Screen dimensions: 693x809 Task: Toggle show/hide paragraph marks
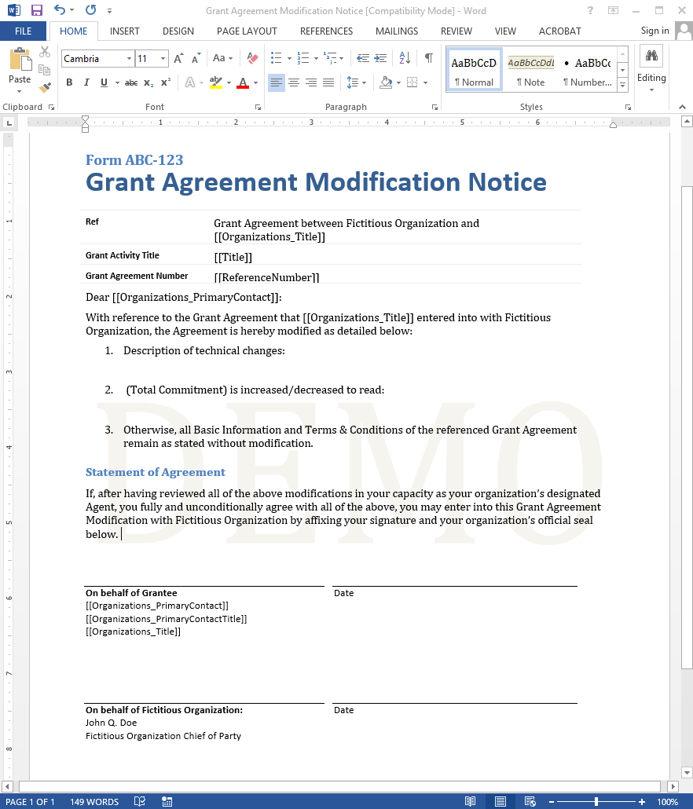[x=428, y=58]
